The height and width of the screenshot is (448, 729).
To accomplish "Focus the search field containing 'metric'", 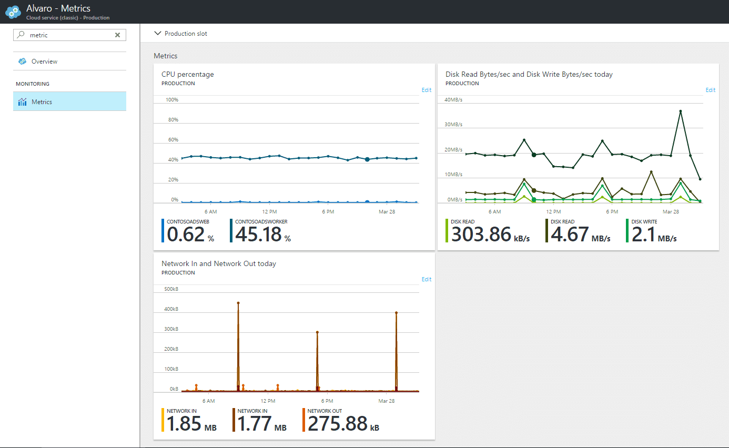I will click(x=69, y=35).
